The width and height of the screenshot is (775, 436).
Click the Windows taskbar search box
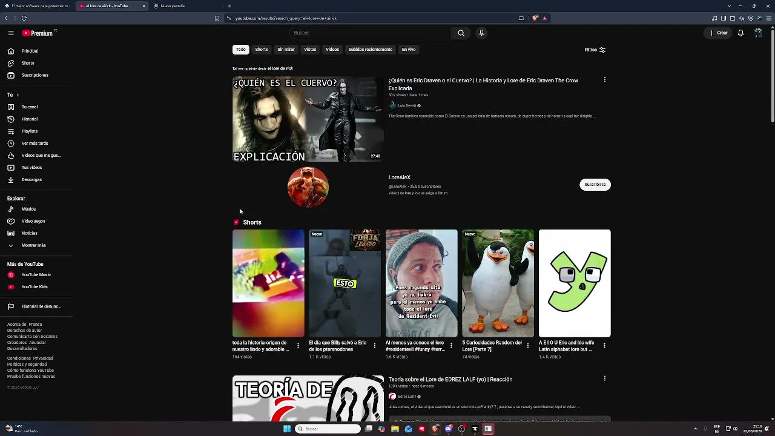click(x=328, y=429)
